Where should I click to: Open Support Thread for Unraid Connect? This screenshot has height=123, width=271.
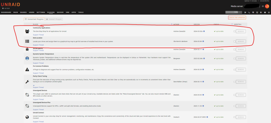[38, 122]
